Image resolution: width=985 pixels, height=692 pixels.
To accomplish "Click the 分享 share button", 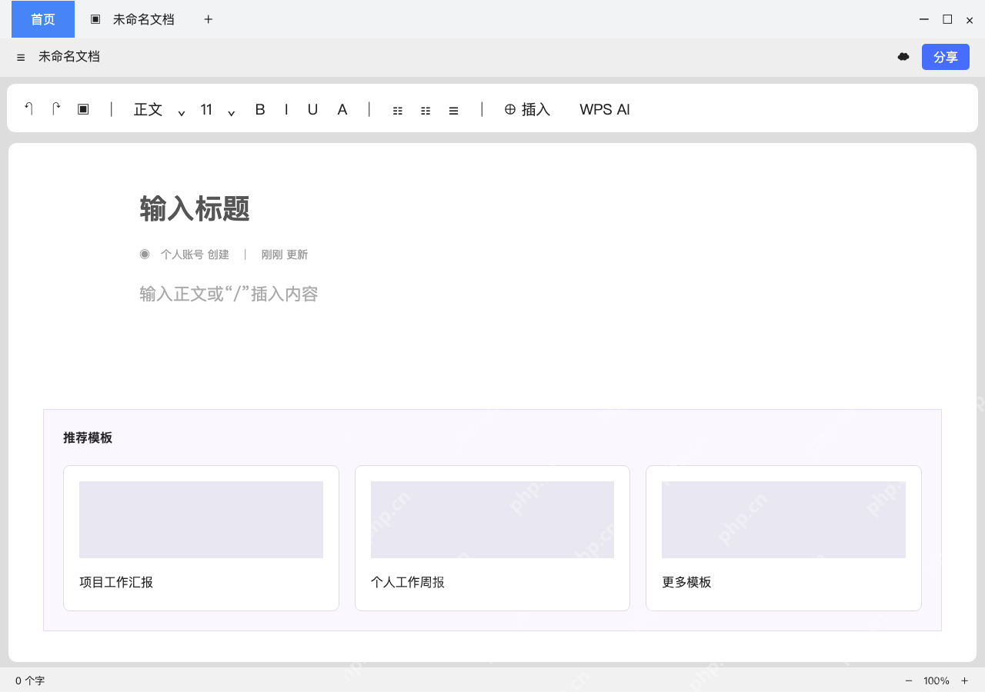I will tap(946, 57).
